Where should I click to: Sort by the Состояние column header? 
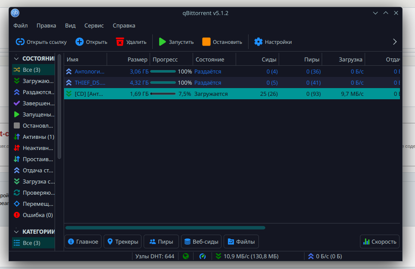215,59
